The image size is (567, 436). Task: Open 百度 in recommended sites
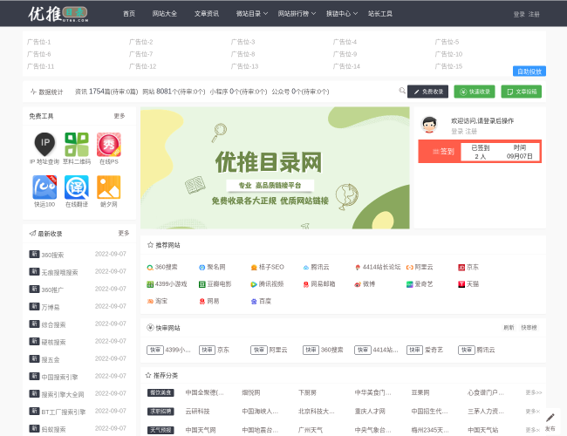pyautogui.click(x=261, y=301)
